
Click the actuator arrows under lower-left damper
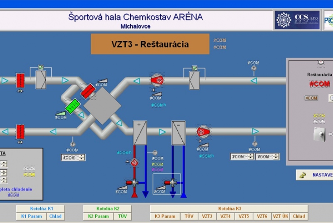(20, 142)
